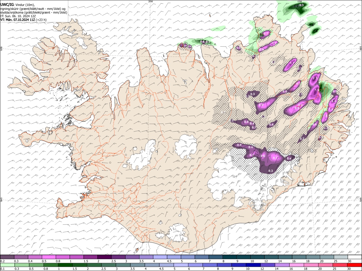Click the '1.9' precipitation value on the map

tap(317, 90)
